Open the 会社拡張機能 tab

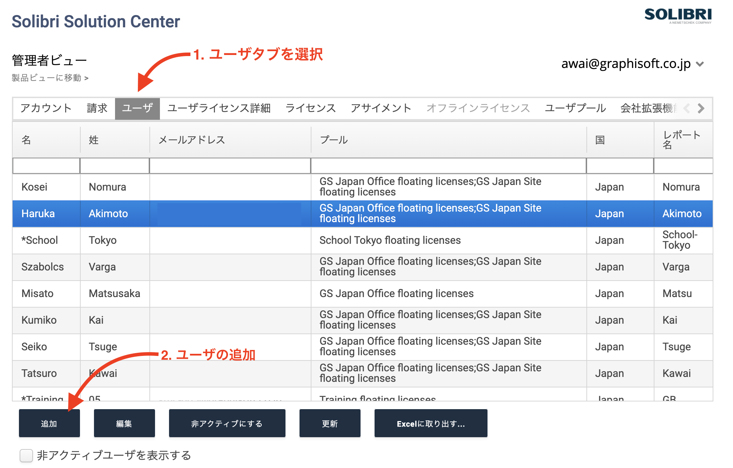(649, 108)
